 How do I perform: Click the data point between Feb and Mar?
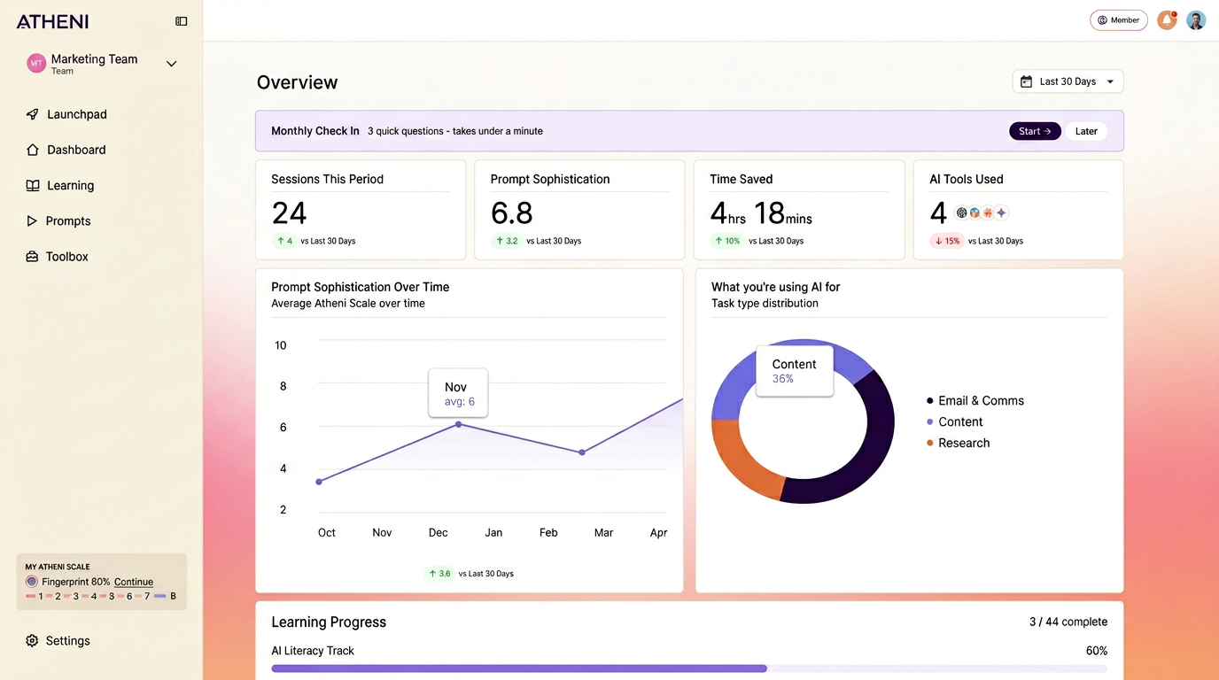click(582, 452)
